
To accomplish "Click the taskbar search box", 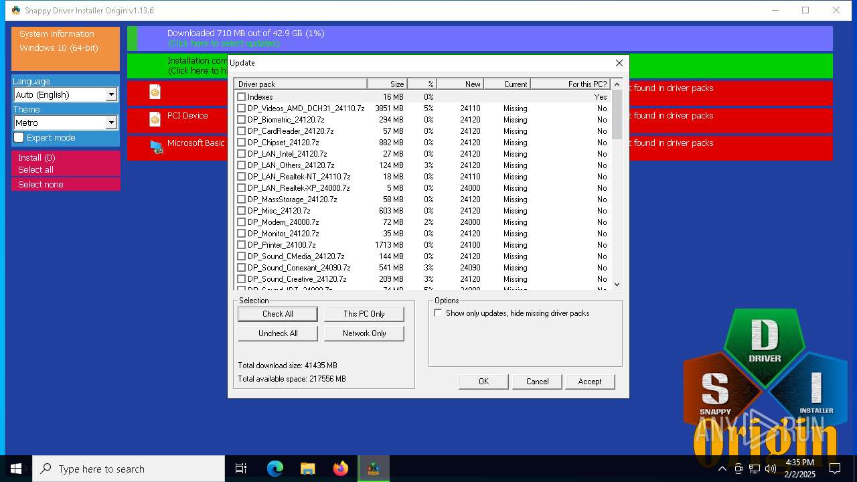I will click(129, 469).
